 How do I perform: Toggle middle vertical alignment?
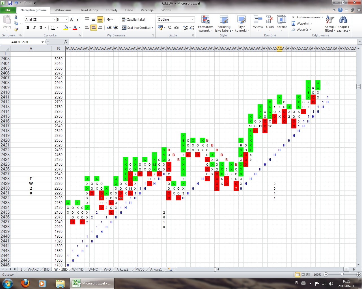pyautogui.click(x=94, y=19)
